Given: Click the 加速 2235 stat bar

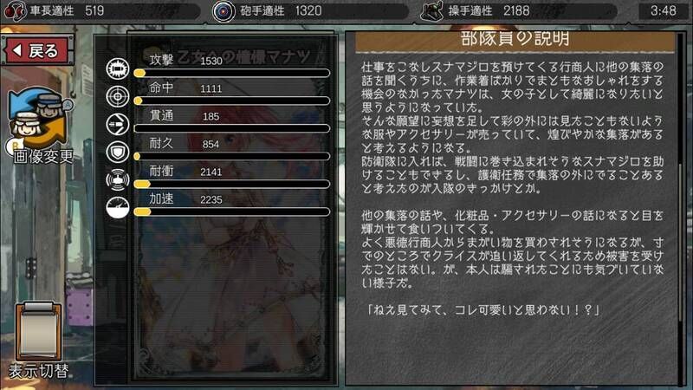Looking at the screenshot, I should pyautogui.click(x=232, y=211).
